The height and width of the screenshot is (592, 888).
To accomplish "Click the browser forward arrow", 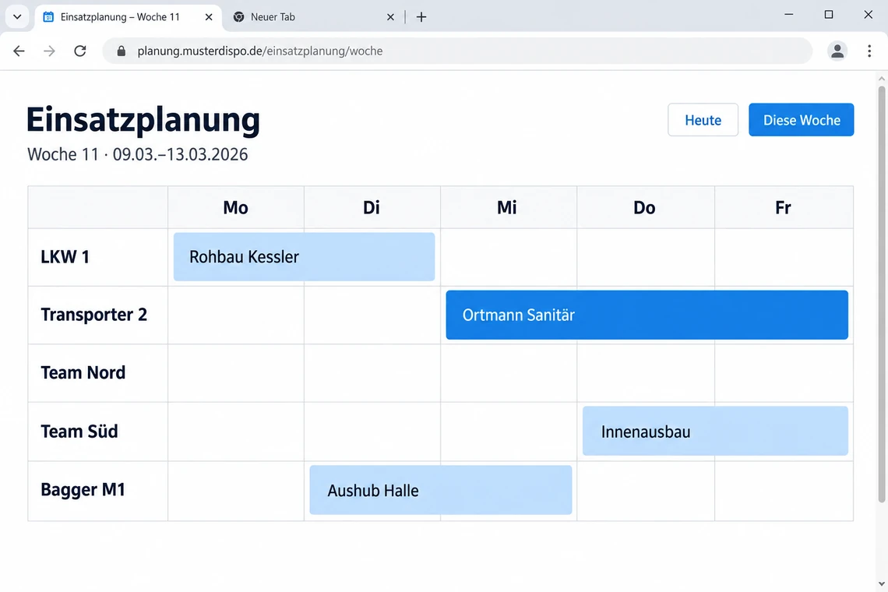I will point(49,51).
